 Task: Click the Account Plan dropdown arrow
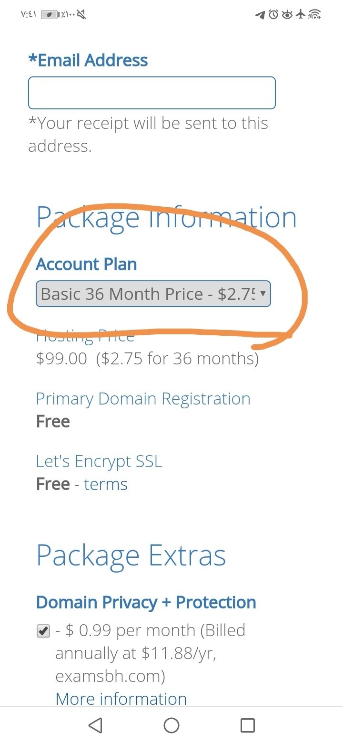(262, 293)
